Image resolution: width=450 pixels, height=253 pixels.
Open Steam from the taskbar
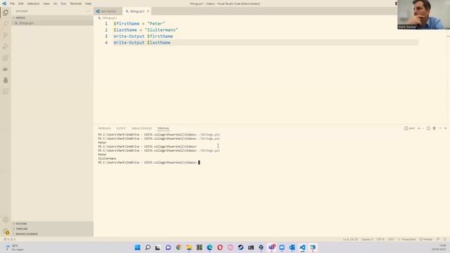(240, 247)
